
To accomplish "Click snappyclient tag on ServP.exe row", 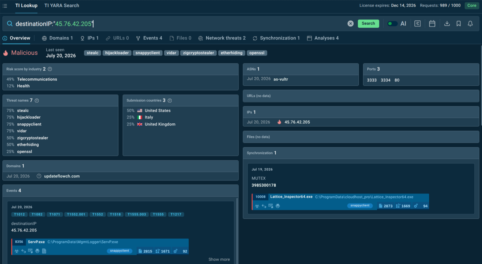I will [119, 251].
